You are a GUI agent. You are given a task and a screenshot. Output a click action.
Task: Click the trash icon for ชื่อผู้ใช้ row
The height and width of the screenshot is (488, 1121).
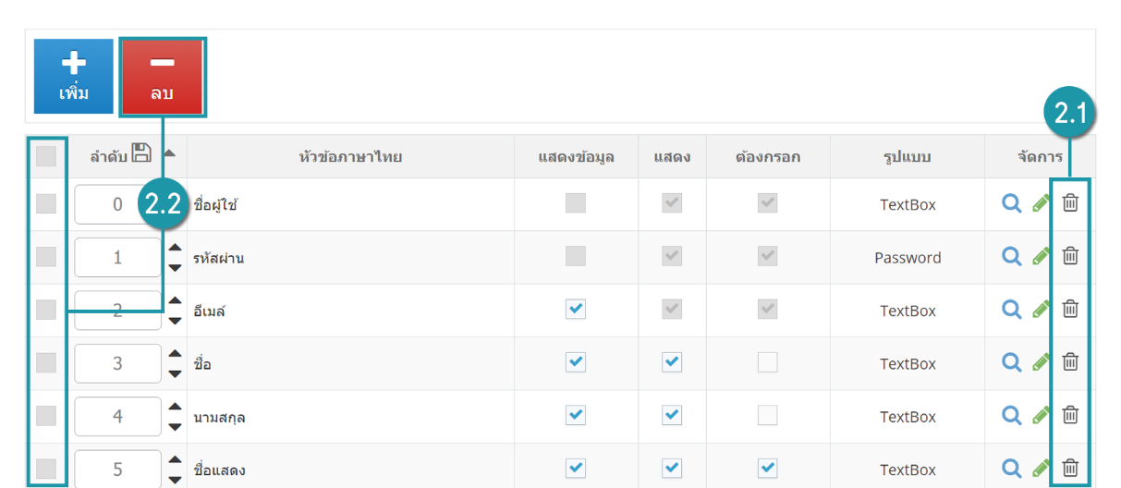click(x=1069, y=203)
